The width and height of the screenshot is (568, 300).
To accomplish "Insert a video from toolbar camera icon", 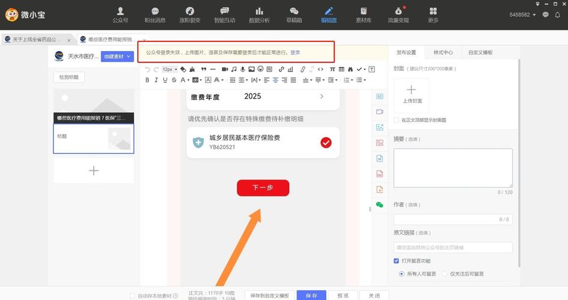I will pyautogui.click(x=225, y=70).
